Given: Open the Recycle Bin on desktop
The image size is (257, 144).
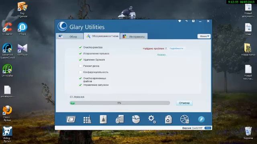Looking at the screenshot, I should tap(248, 133).
